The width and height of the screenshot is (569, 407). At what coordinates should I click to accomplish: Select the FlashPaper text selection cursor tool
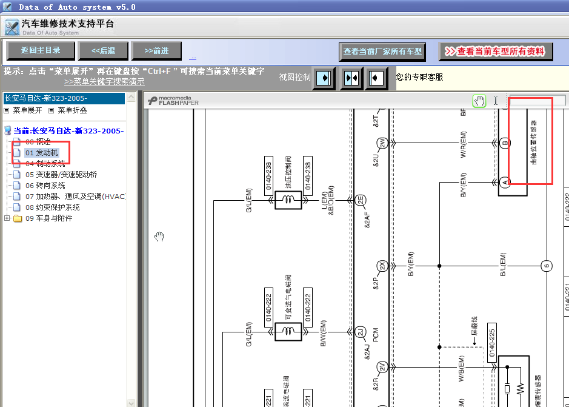(495, 101)
